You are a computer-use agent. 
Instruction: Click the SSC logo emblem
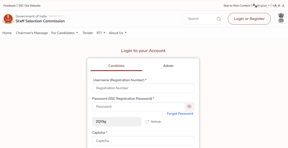pos(8,19)
